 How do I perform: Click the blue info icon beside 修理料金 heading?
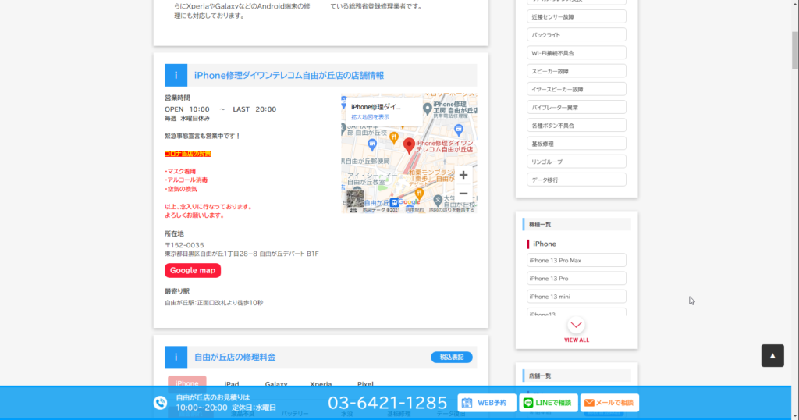tap(176, 358)
